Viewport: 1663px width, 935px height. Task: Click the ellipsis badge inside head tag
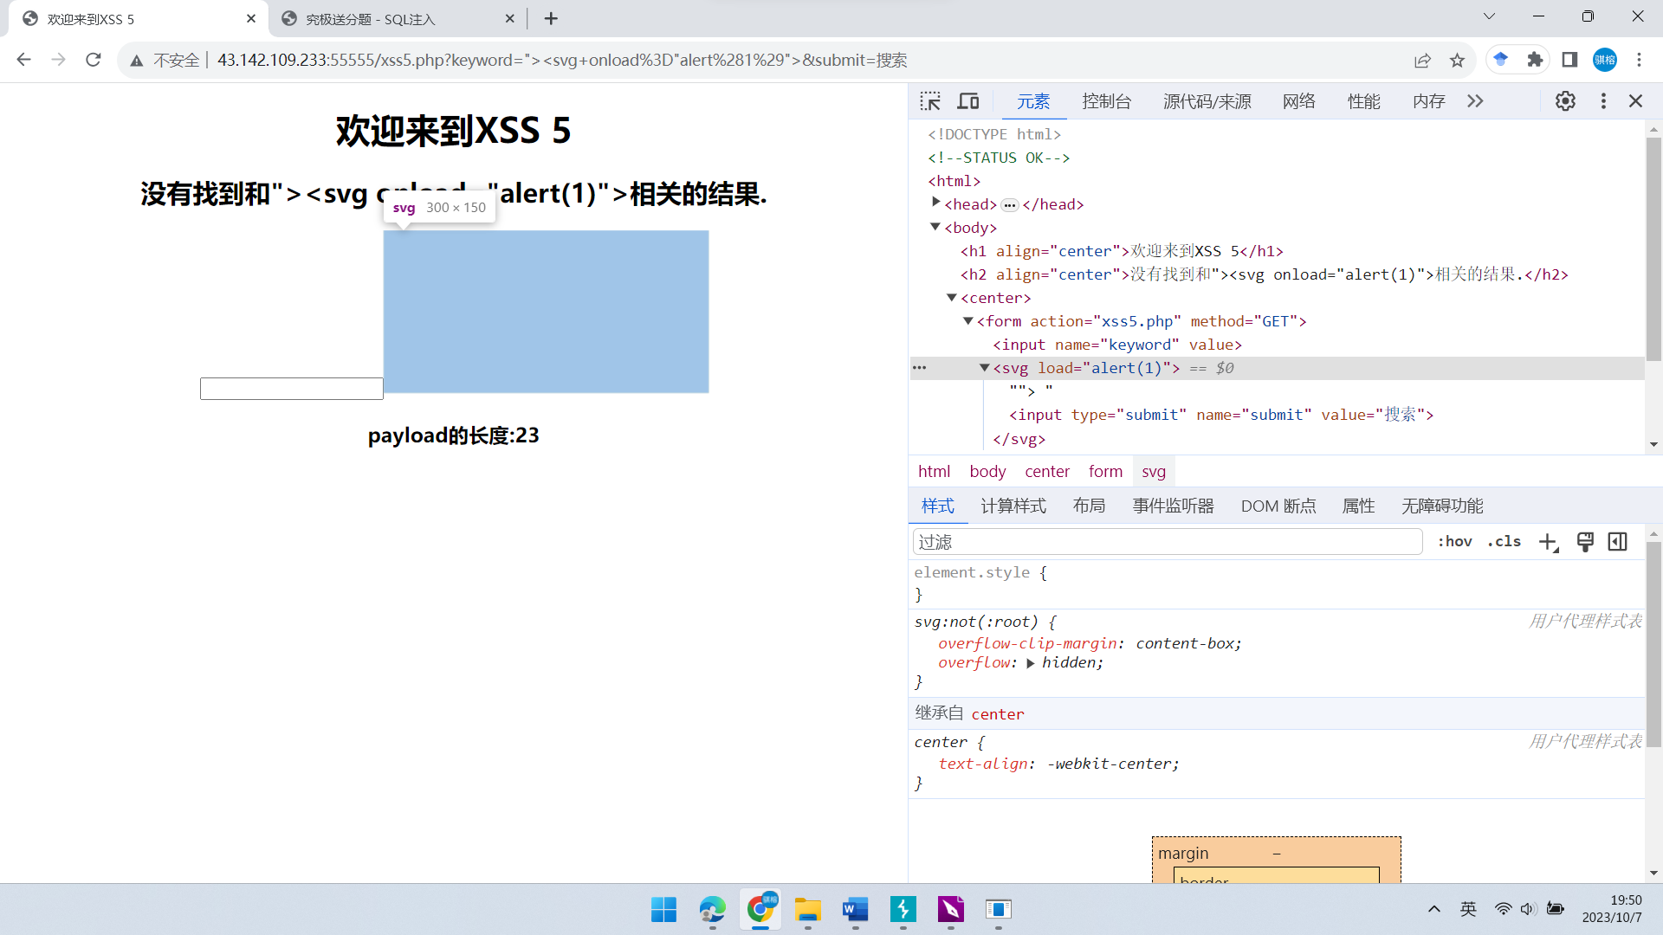tap(1010, 205)
